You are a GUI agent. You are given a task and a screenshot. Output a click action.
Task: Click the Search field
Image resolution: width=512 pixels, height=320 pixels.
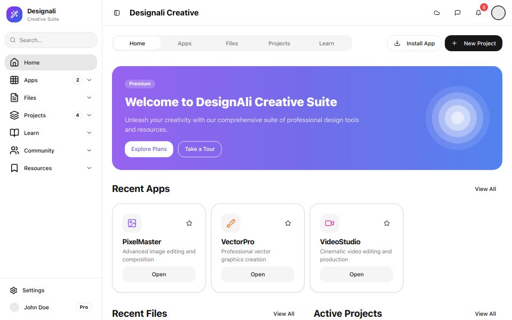[x=51, y=40]
